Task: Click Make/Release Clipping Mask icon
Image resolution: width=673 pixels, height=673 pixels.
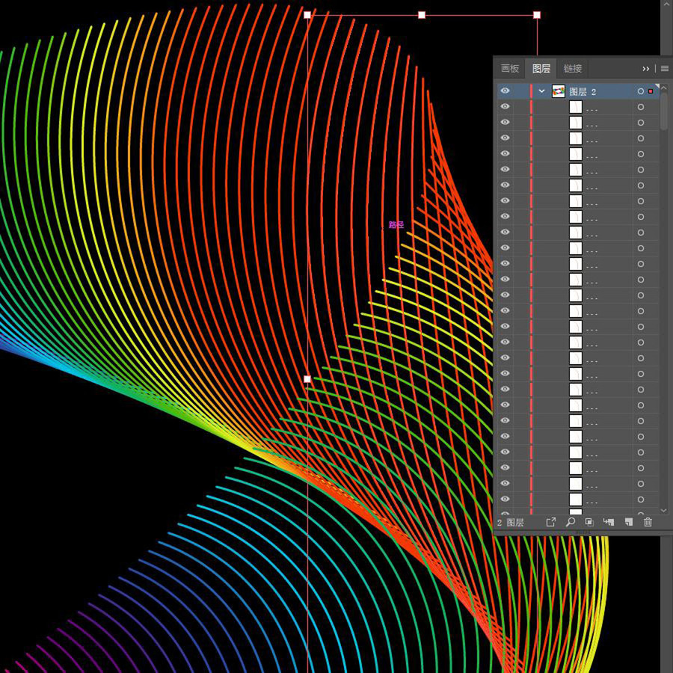Action: click(589, 522)
